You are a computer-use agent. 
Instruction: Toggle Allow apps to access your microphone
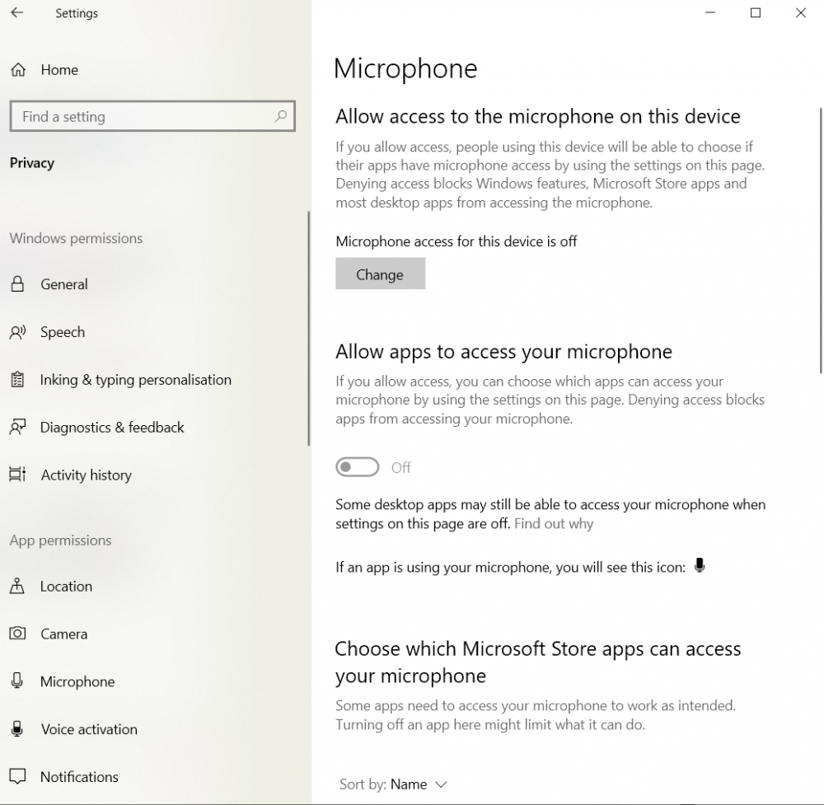click(357, 467)
